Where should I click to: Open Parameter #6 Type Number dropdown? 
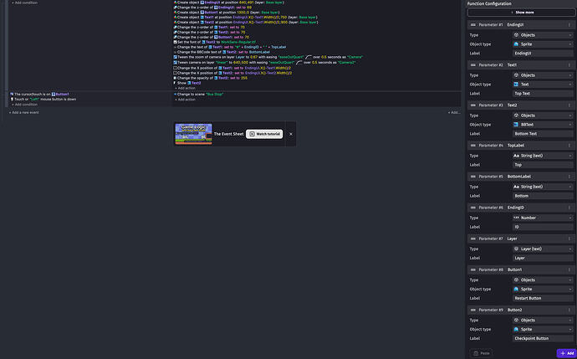(x=543, y=218)
